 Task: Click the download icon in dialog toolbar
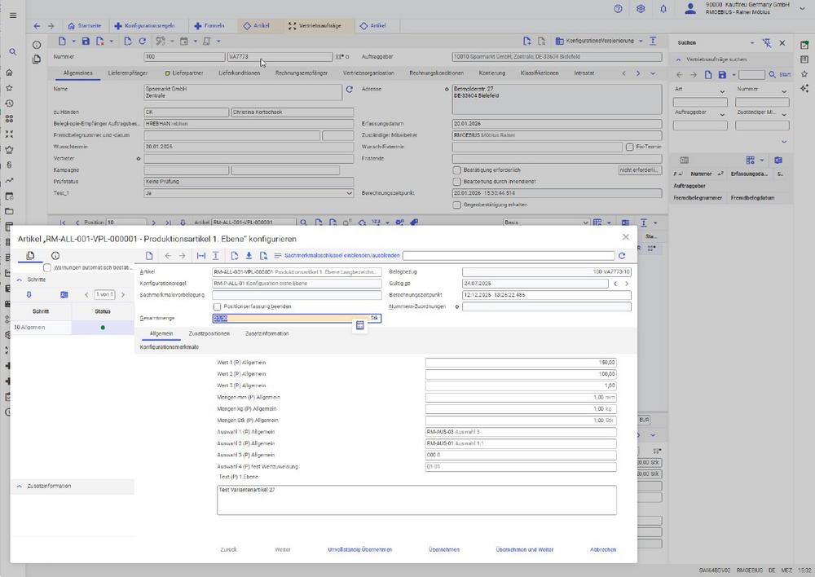249,255
